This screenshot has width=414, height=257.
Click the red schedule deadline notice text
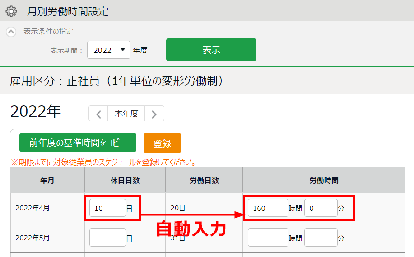point(103,162)
